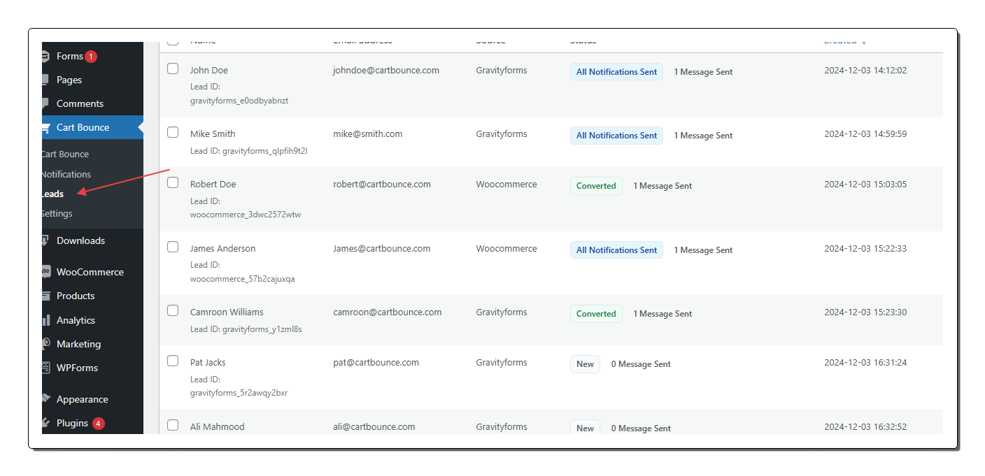985x476 pixels.
Task: Click the Plugins update count badge
Action: [99, 423]
